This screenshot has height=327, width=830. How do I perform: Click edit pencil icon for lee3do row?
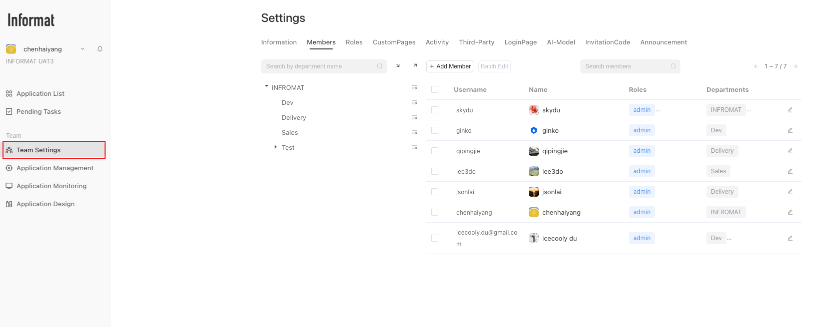[x=790, y=171]
